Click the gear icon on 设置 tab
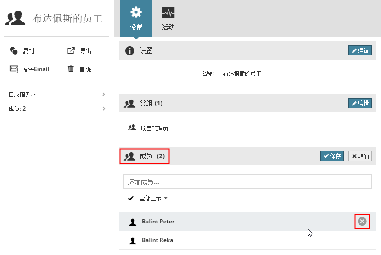The width and height of the screenshot is (381, 255). (x=136, y=12)
